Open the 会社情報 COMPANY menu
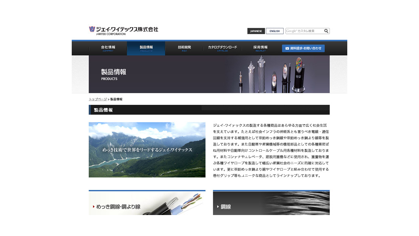Screen dimensions: 419x236 pyautogui.click(x=108, y=48)
